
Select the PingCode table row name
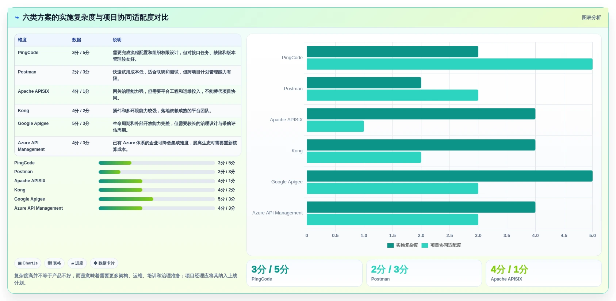tap(28, 53)
